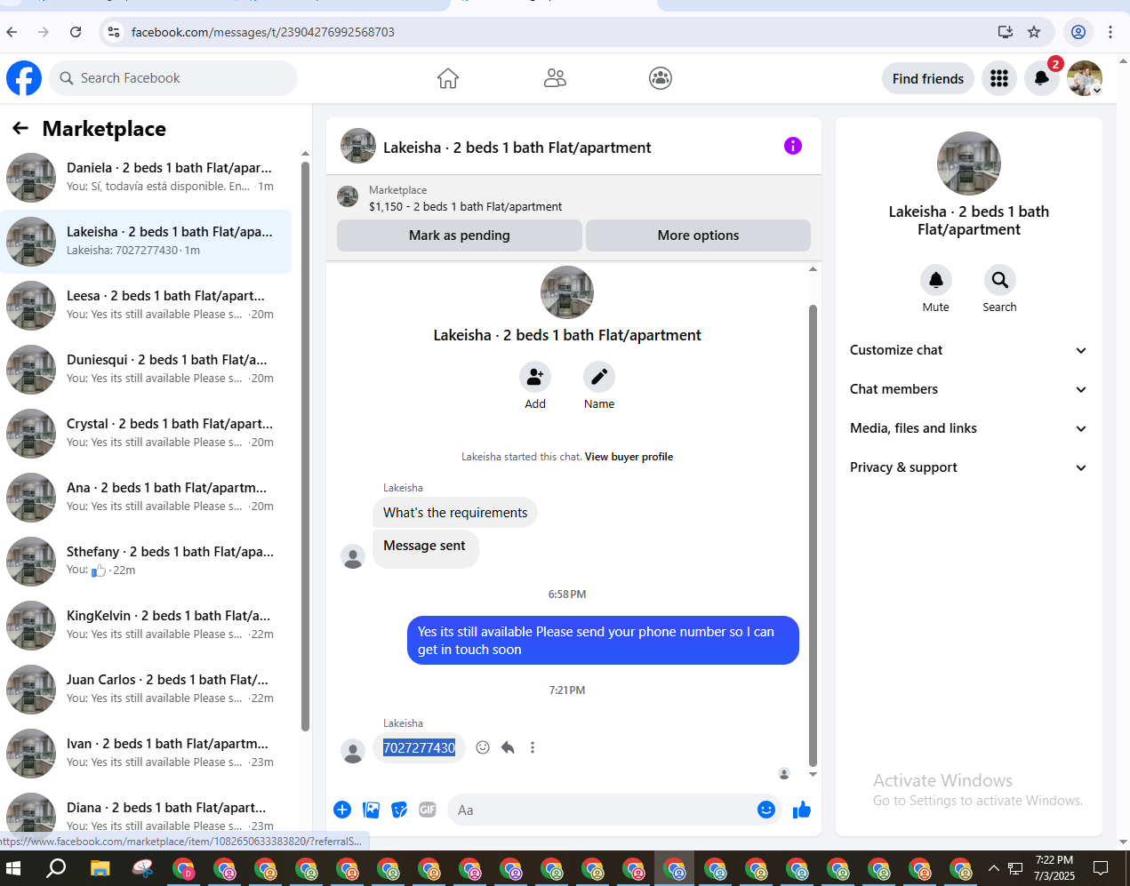Open Crystal conversation

pyautogui.click(x=146, y=434)
